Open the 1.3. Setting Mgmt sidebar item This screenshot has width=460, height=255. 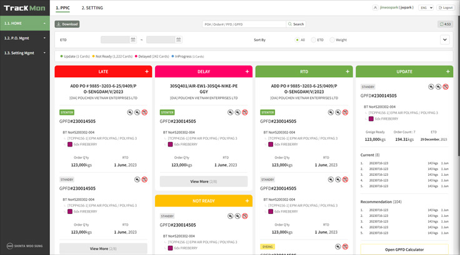pos(25,52)
